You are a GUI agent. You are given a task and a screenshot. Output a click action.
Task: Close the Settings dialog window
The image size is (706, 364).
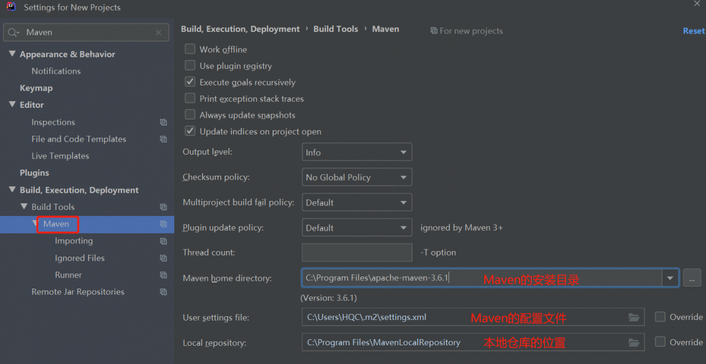pos(697,4)
